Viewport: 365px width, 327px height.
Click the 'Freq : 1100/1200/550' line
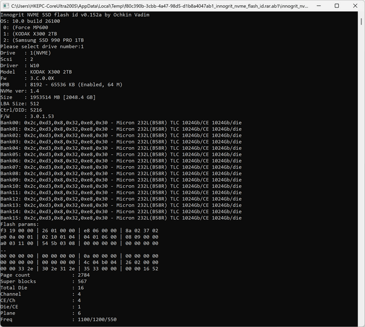pyautogui.click(x=58, y=320)
